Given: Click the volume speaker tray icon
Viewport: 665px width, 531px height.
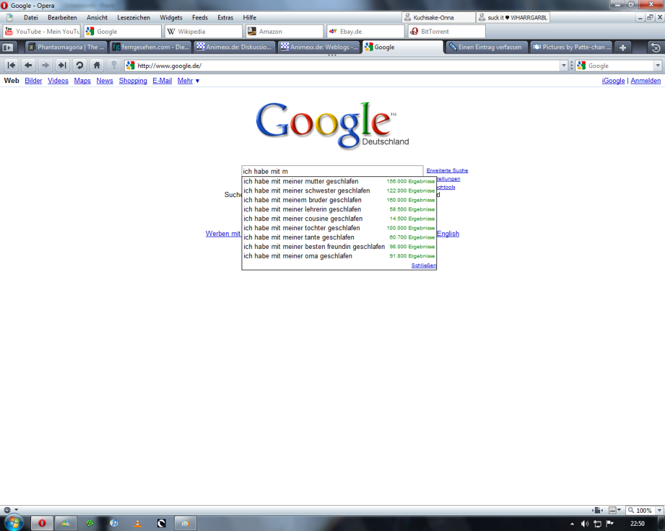Looking at the screenshot, I should click(x=584, y=523).
